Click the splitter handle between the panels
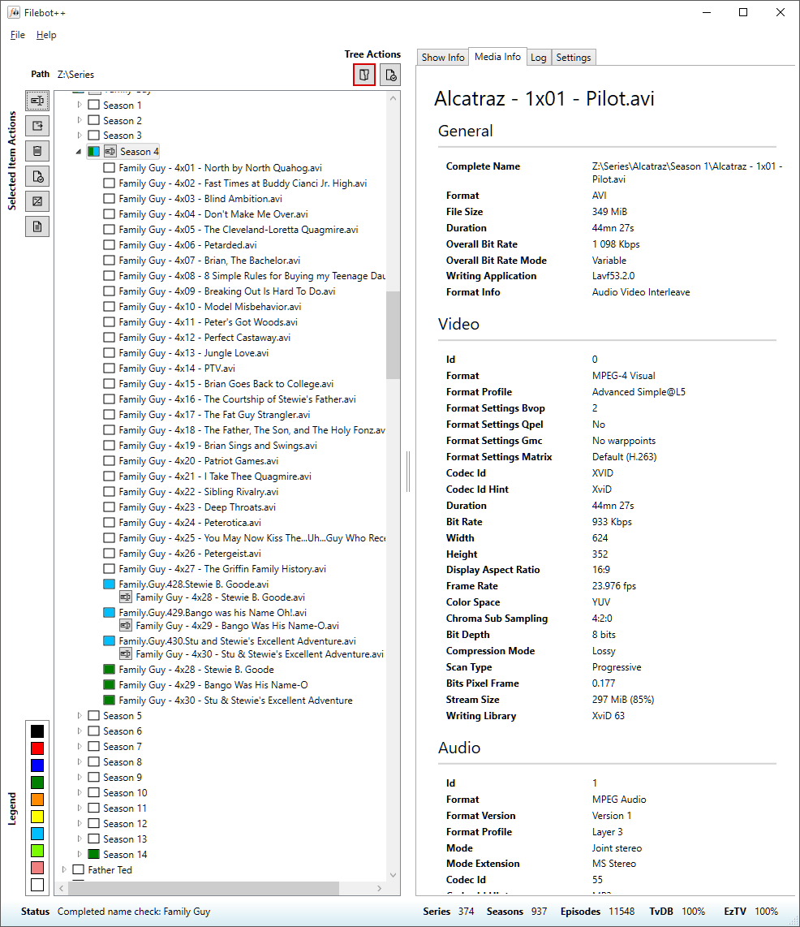This screenshot has width=800, height=927. tap(407, 471)
